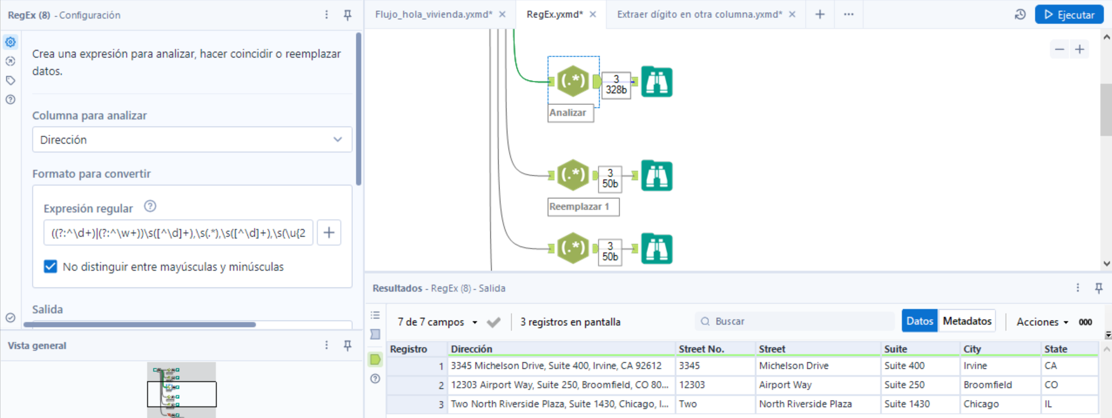The image size is (1112, 418).
Task: Open the results help icon
Action: pos(376,379)
